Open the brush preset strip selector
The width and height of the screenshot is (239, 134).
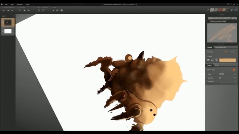coord(222,18)
